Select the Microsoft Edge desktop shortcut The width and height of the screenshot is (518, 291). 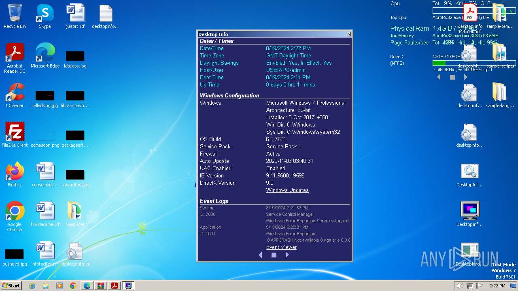tap(45, 56)
